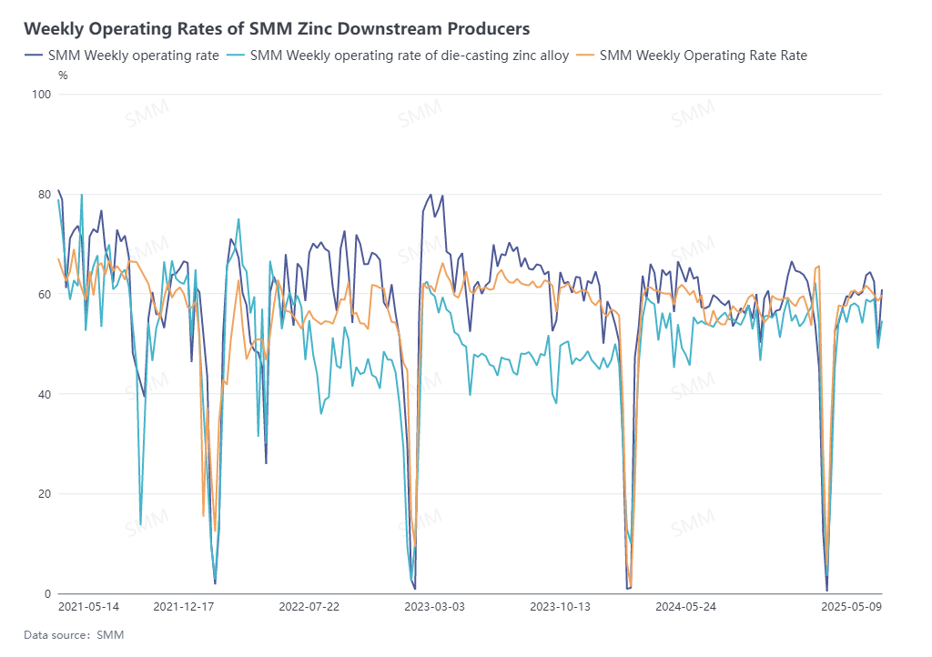Click the chart title Weekly Operating Rates
932x657 pixels.
277,28
